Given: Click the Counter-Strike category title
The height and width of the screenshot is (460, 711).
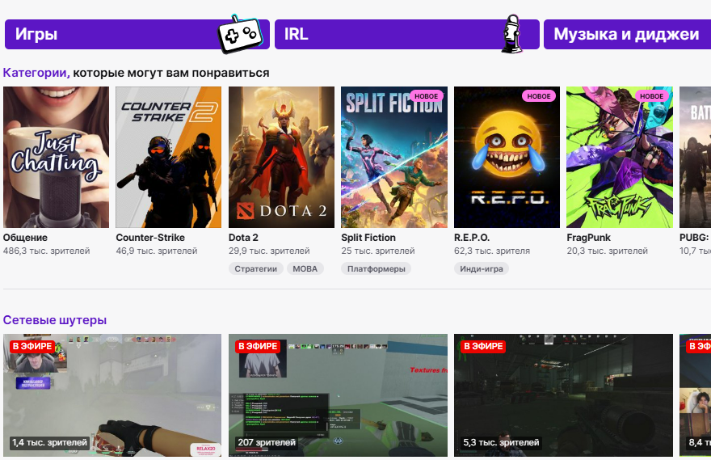Looking at the screenshot, I should point(150,237).
